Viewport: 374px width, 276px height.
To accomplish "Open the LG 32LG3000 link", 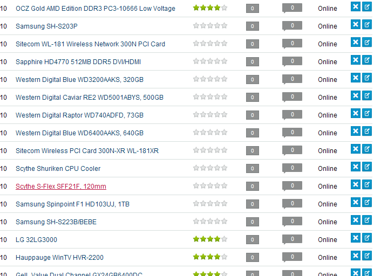I will click(x=36, y=240).
